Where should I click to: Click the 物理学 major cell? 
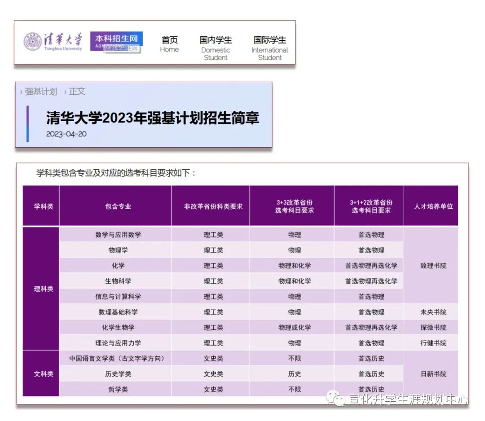pyautogui.click(x=115, y=250)
